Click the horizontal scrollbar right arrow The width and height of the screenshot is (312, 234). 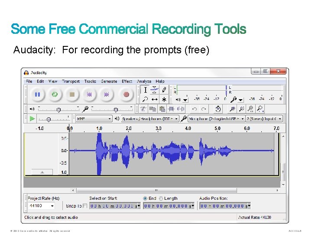coord(277,190)
